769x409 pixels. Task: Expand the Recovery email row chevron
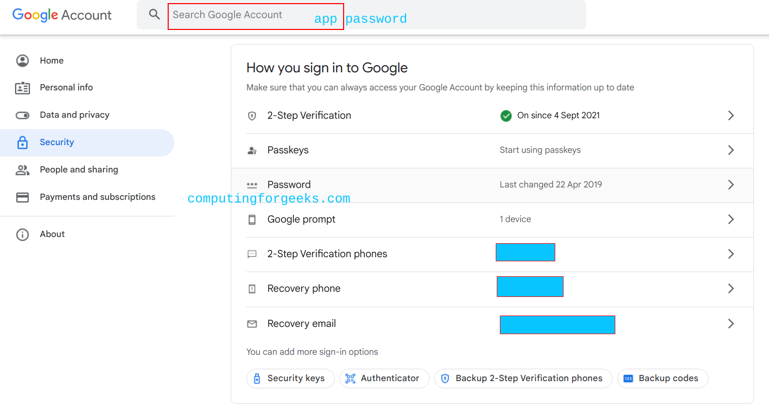click(x=731, y=323)
